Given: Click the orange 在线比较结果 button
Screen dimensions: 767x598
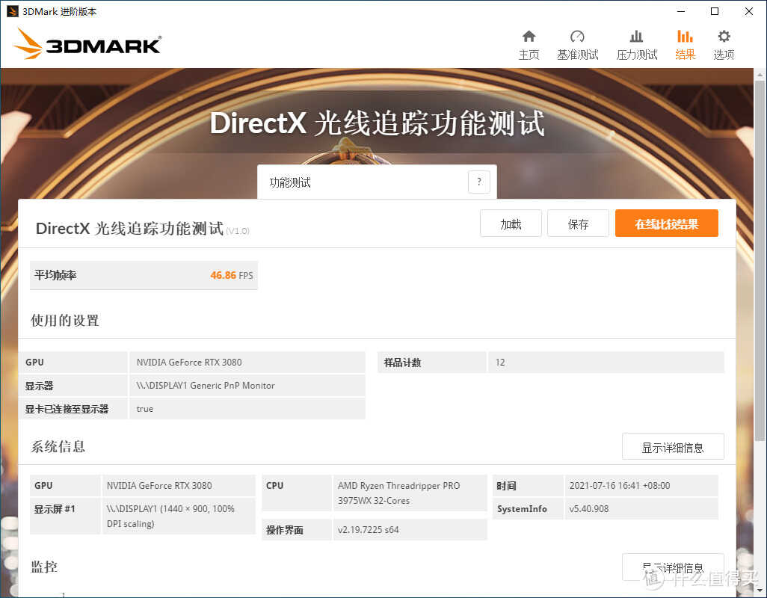Looking at the screenshot, I should coord(666,224).
